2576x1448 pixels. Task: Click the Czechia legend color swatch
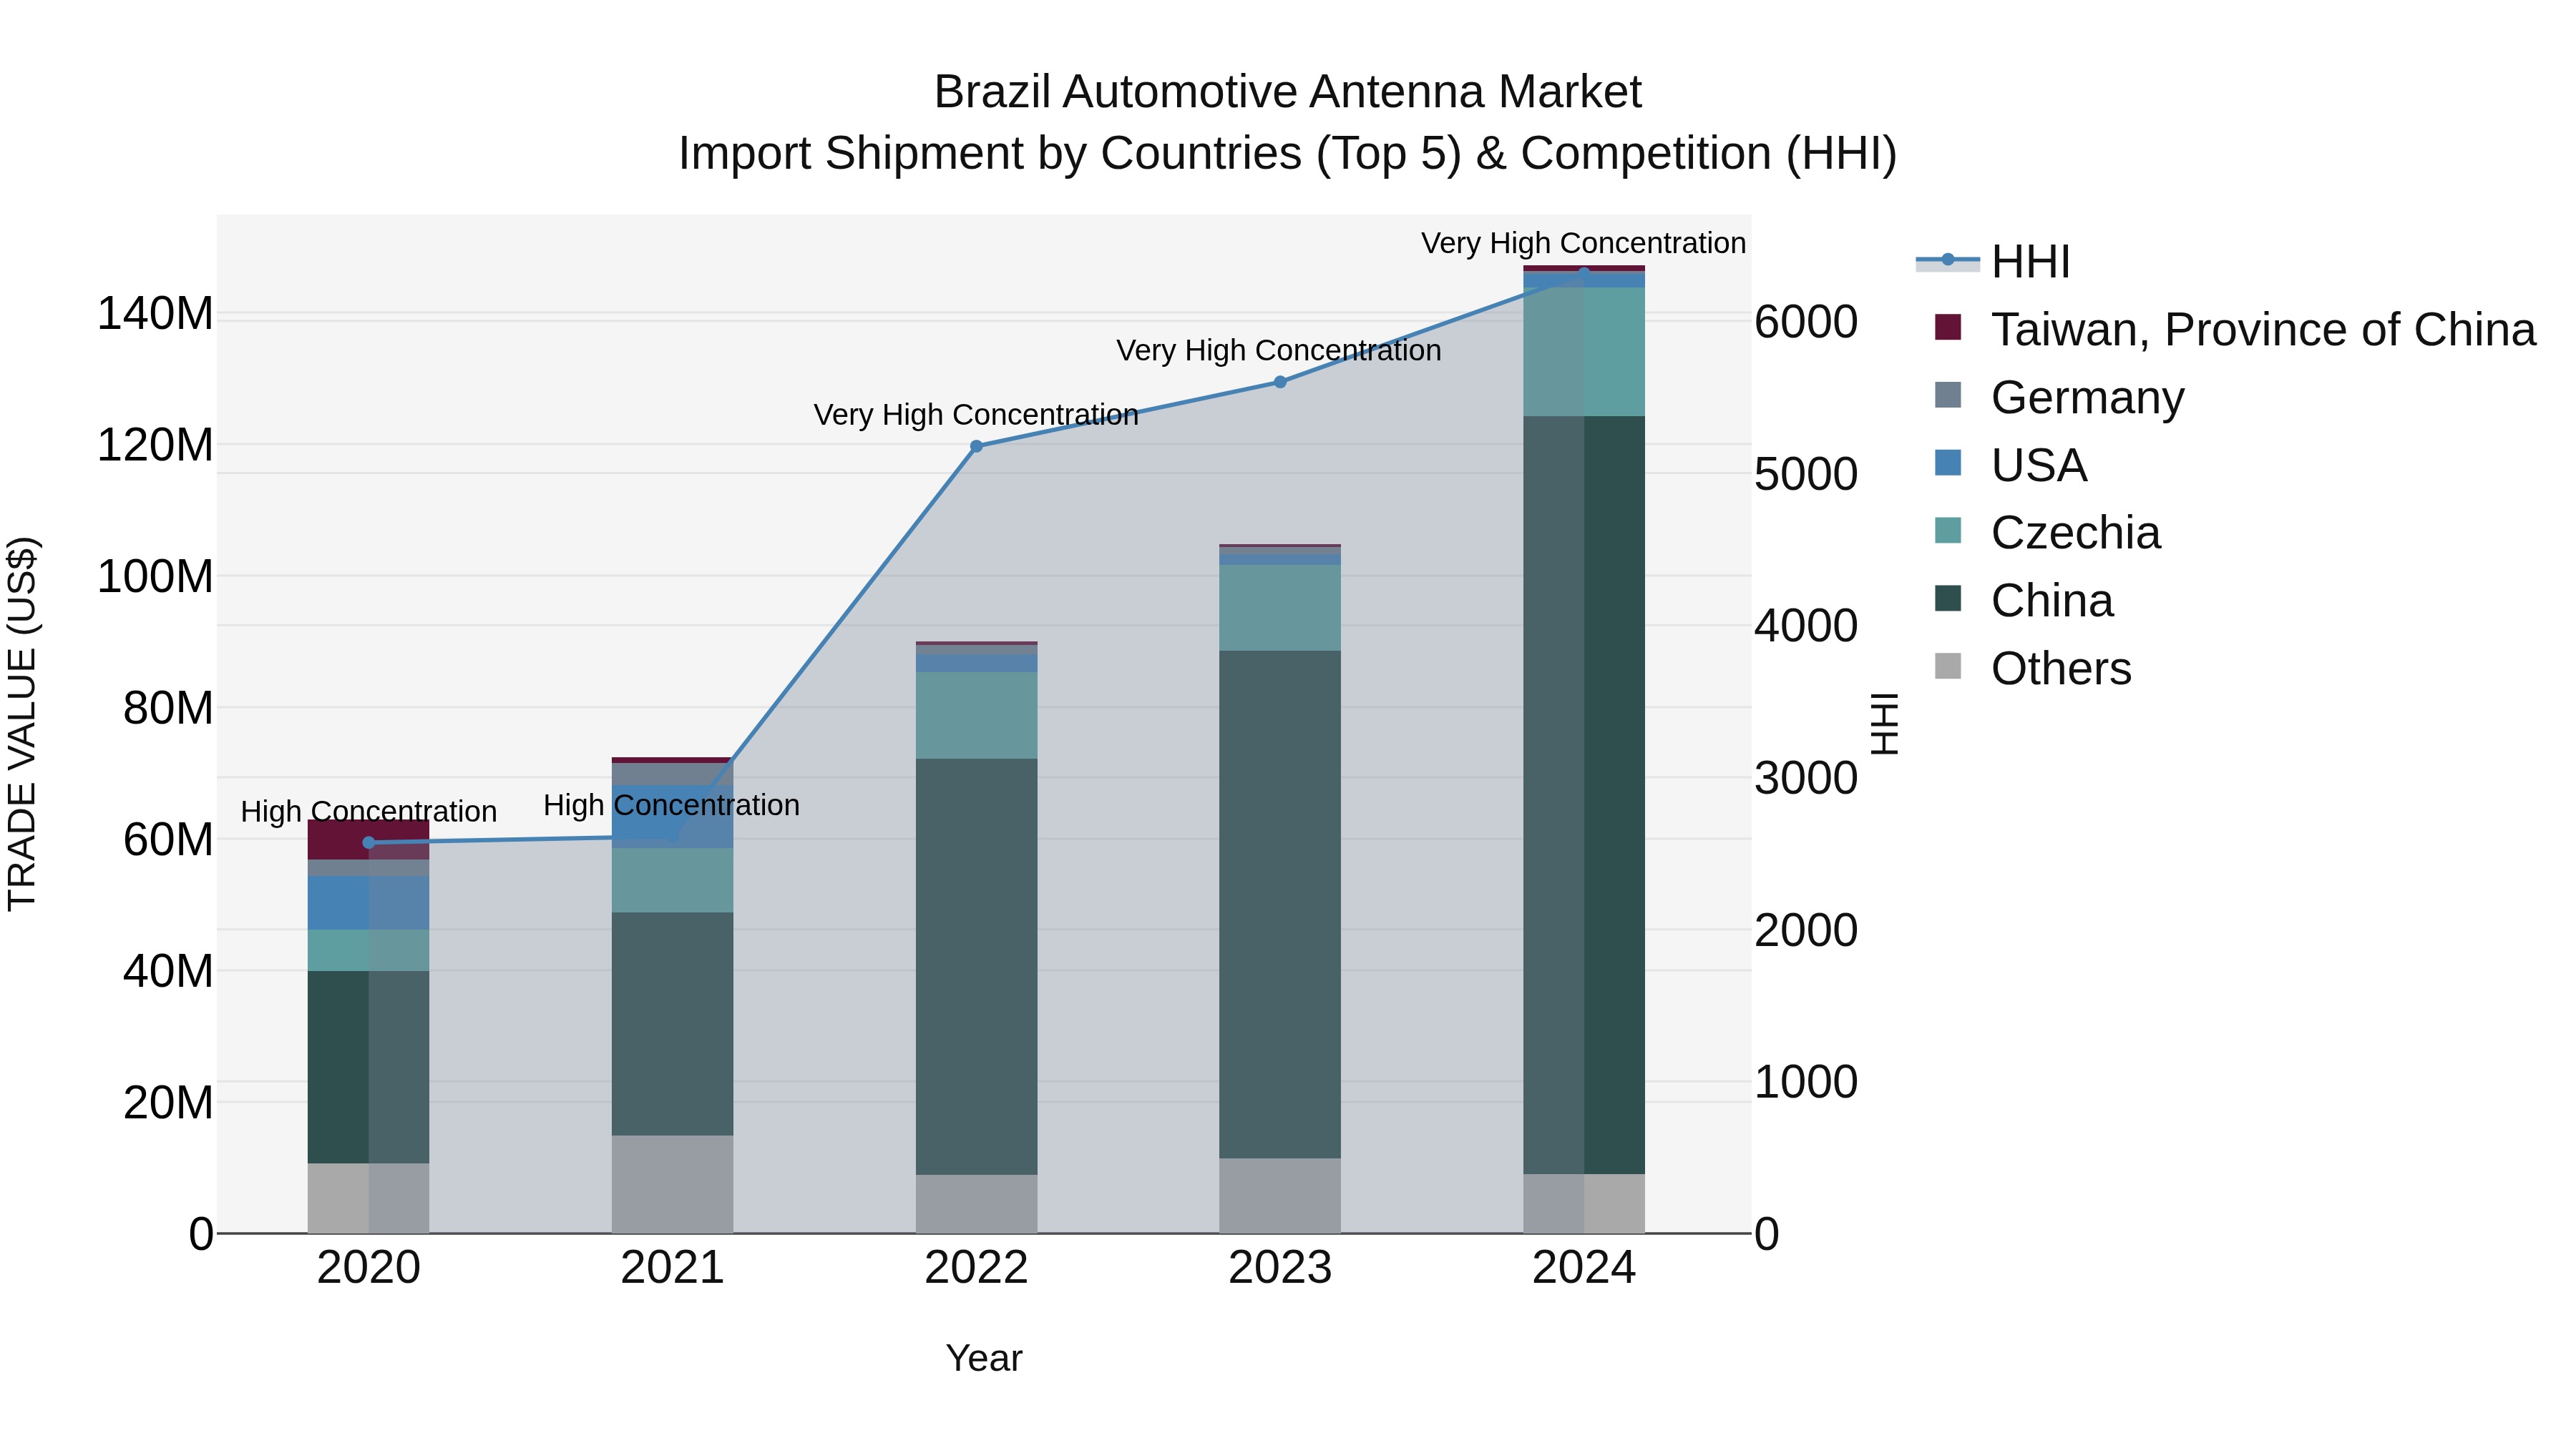[x=1948, y=531]
